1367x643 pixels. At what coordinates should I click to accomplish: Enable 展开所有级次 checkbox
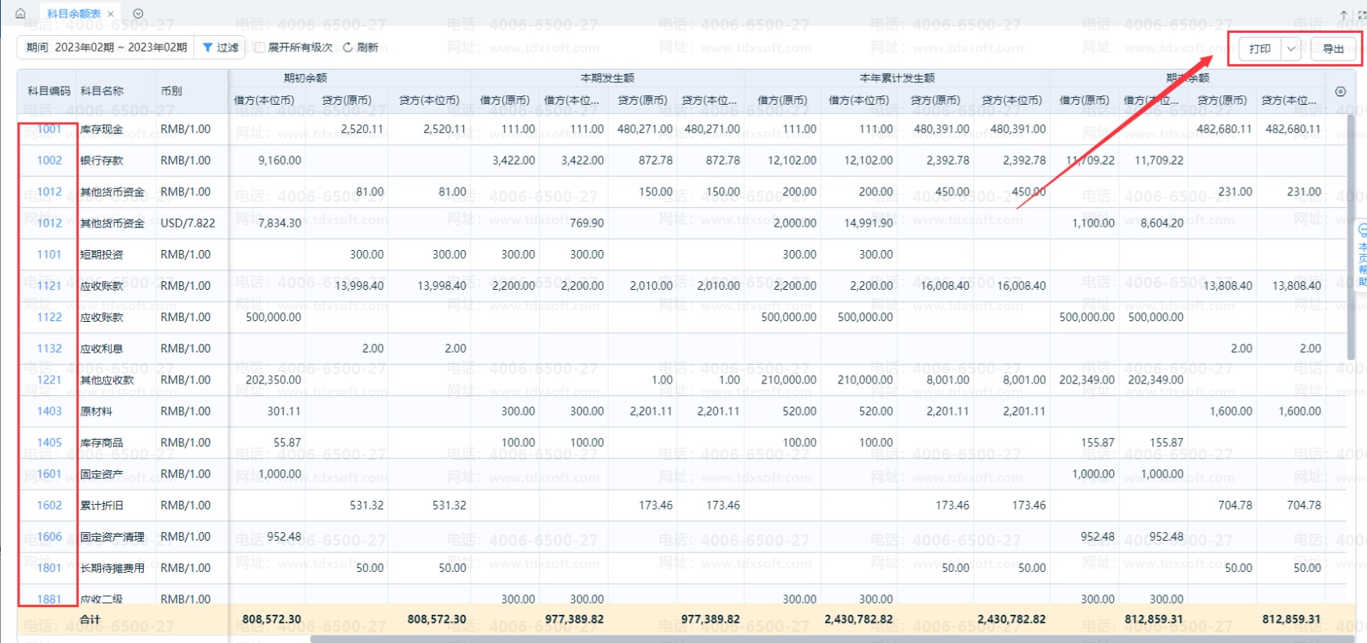tap(260, 48)
